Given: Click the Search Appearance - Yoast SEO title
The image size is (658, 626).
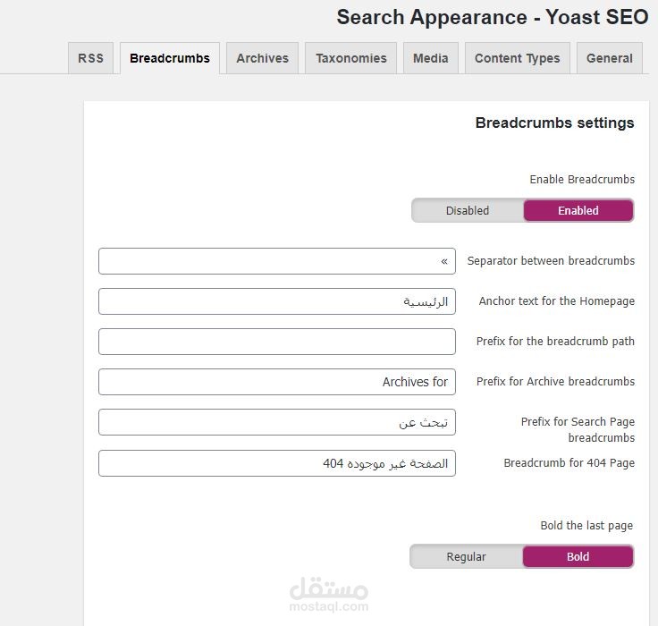Looking at the screenshot, I should (x=492, y=18).
